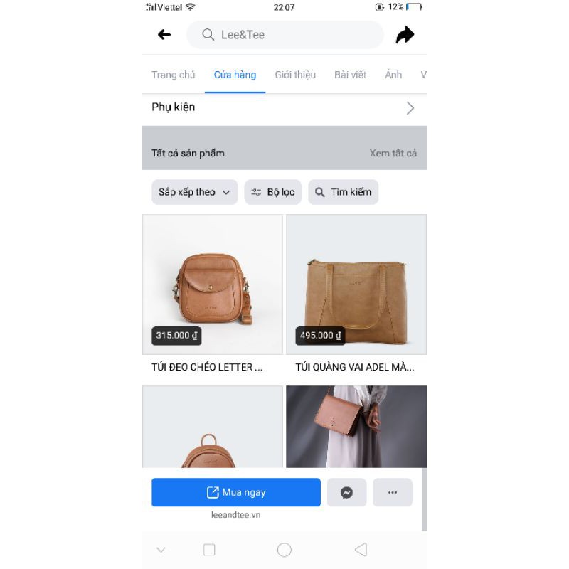The height and width of the screenshot is (569, 569).
Task: Open the 315.000 đ crossbody bag thumbnail
Action: coord(213,284)
